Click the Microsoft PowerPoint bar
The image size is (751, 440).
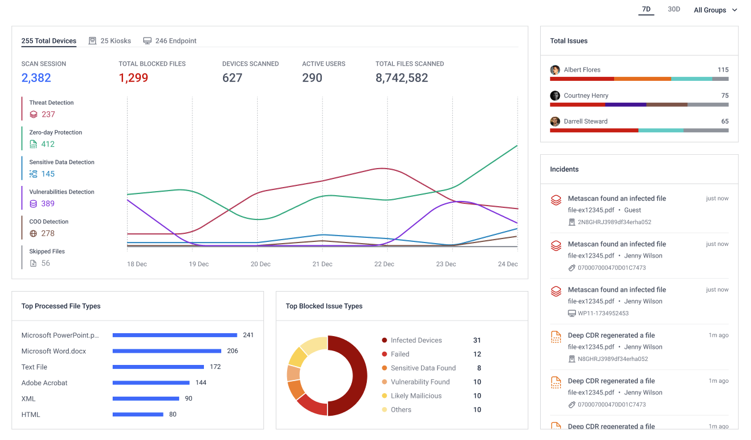[175, 335]
